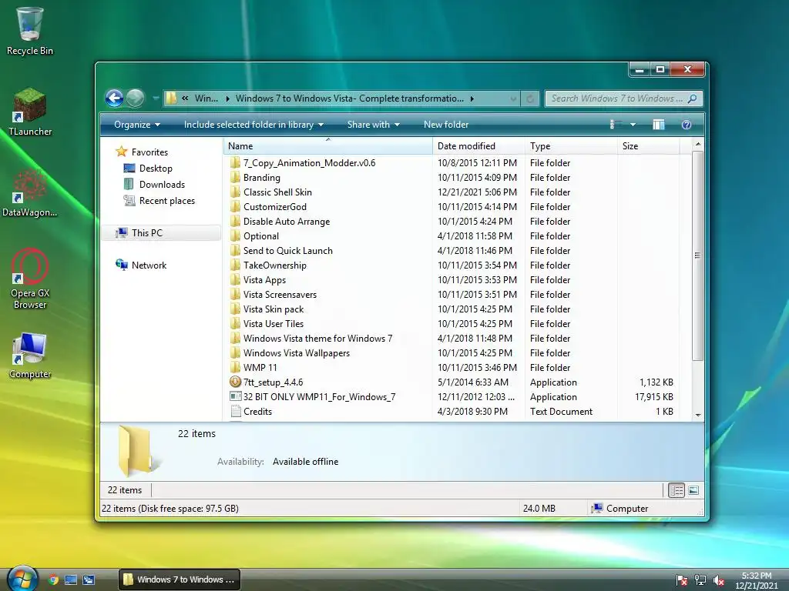Click the search magnifier icon

tap(693, 98)
